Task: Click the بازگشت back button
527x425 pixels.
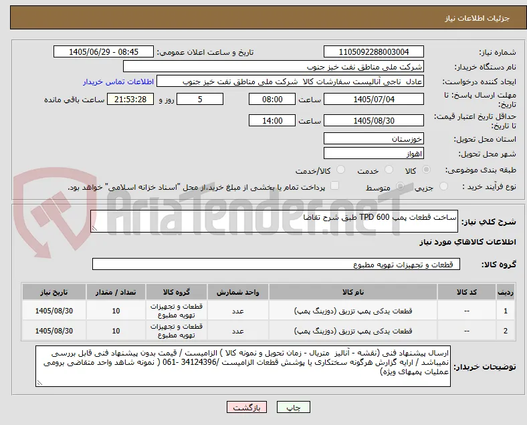Action: click(247, 407)
